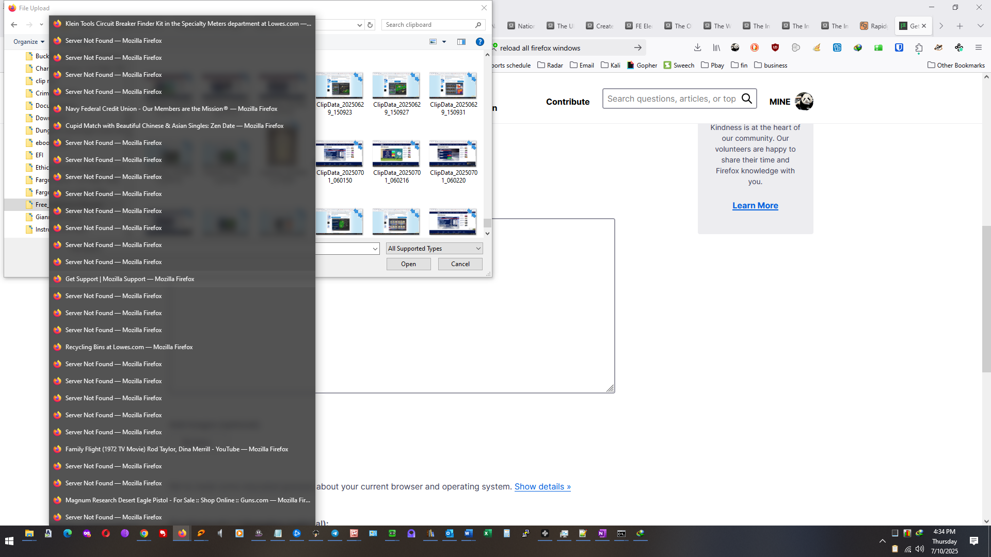Image resolution: width=991 pixels, height=557 pixels.
Task: Expand the All Supported Types dropdown
Action: pyautogui.click(x=435, y=249)
